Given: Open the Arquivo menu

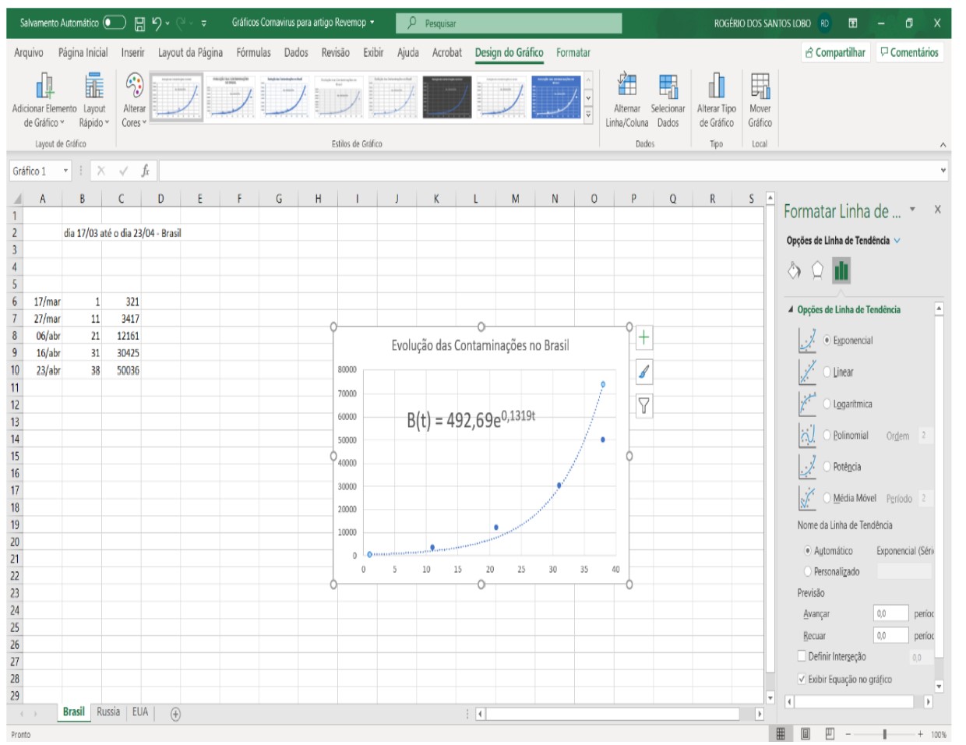Looking at the screenshot, I should coord(29,52).
